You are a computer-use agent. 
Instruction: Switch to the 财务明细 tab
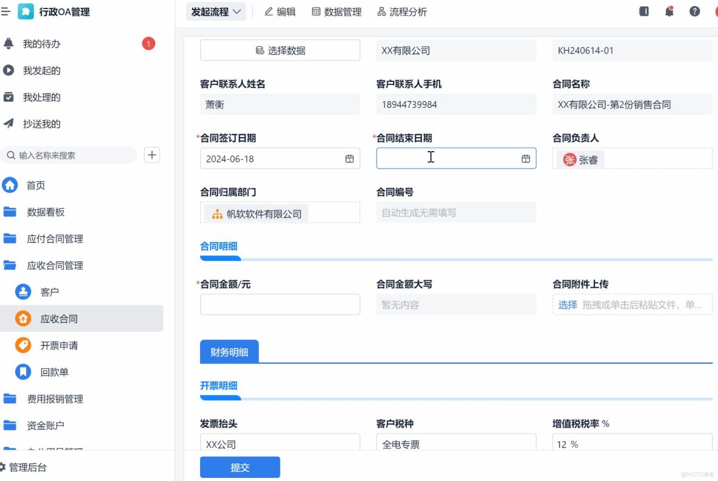pos(229,351)
